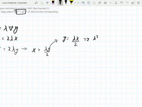Open the more options ellipsis menu
The width and height of the screenshot is (142, 107).
[x=111, y=3]
